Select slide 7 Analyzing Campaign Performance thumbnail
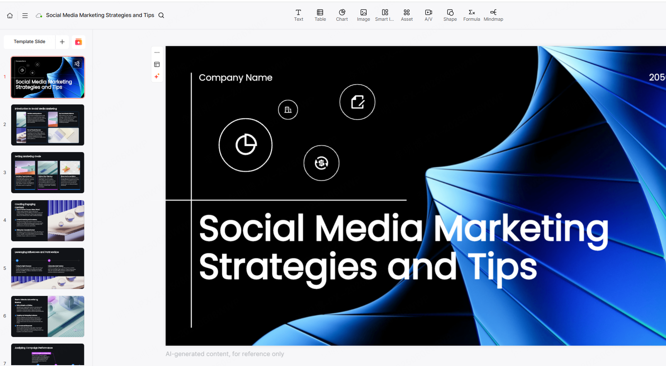The image size is (666, 366). [x=48, y=354]
